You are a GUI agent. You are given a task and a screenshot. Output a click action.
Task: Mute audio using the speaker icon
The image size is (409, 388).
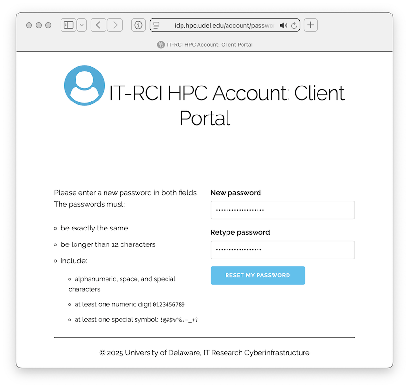283,25
